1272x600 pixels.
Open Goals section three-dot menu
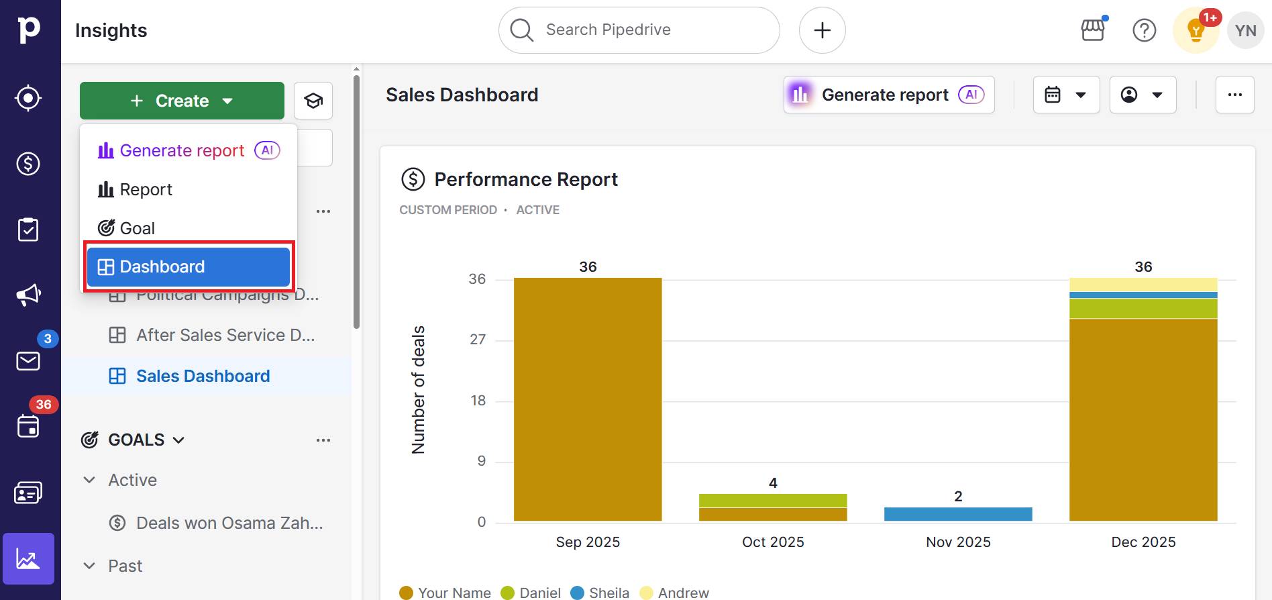(323, 440)
